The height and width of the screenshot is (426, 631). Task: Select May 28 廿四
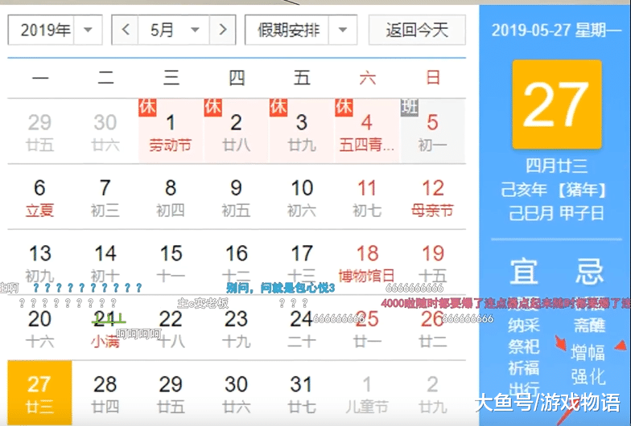coord(105,393)
